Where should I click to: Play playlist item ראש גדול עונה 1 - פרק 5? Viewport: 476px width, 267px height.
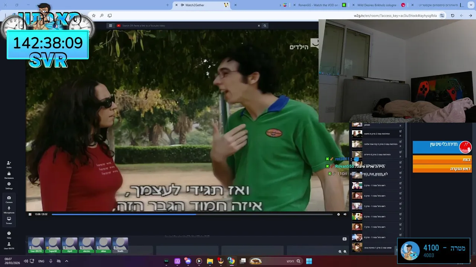[x=357, y=206]
